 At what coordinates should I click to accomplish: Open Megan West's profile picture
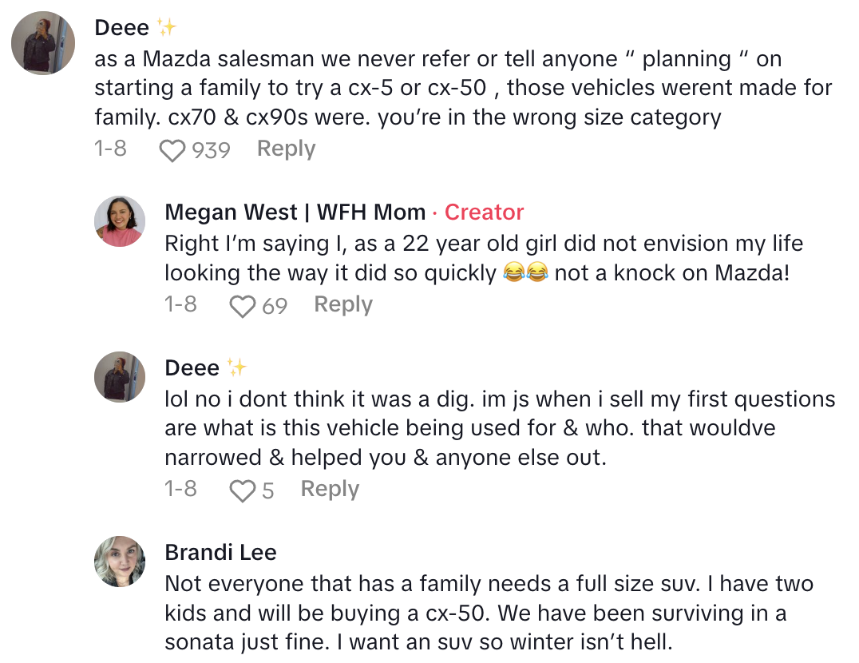(x=120, y=221)
